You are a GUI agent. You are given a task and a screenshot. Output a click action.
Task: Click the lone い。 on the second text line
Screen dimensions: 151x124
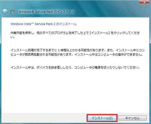coord(13,37)
